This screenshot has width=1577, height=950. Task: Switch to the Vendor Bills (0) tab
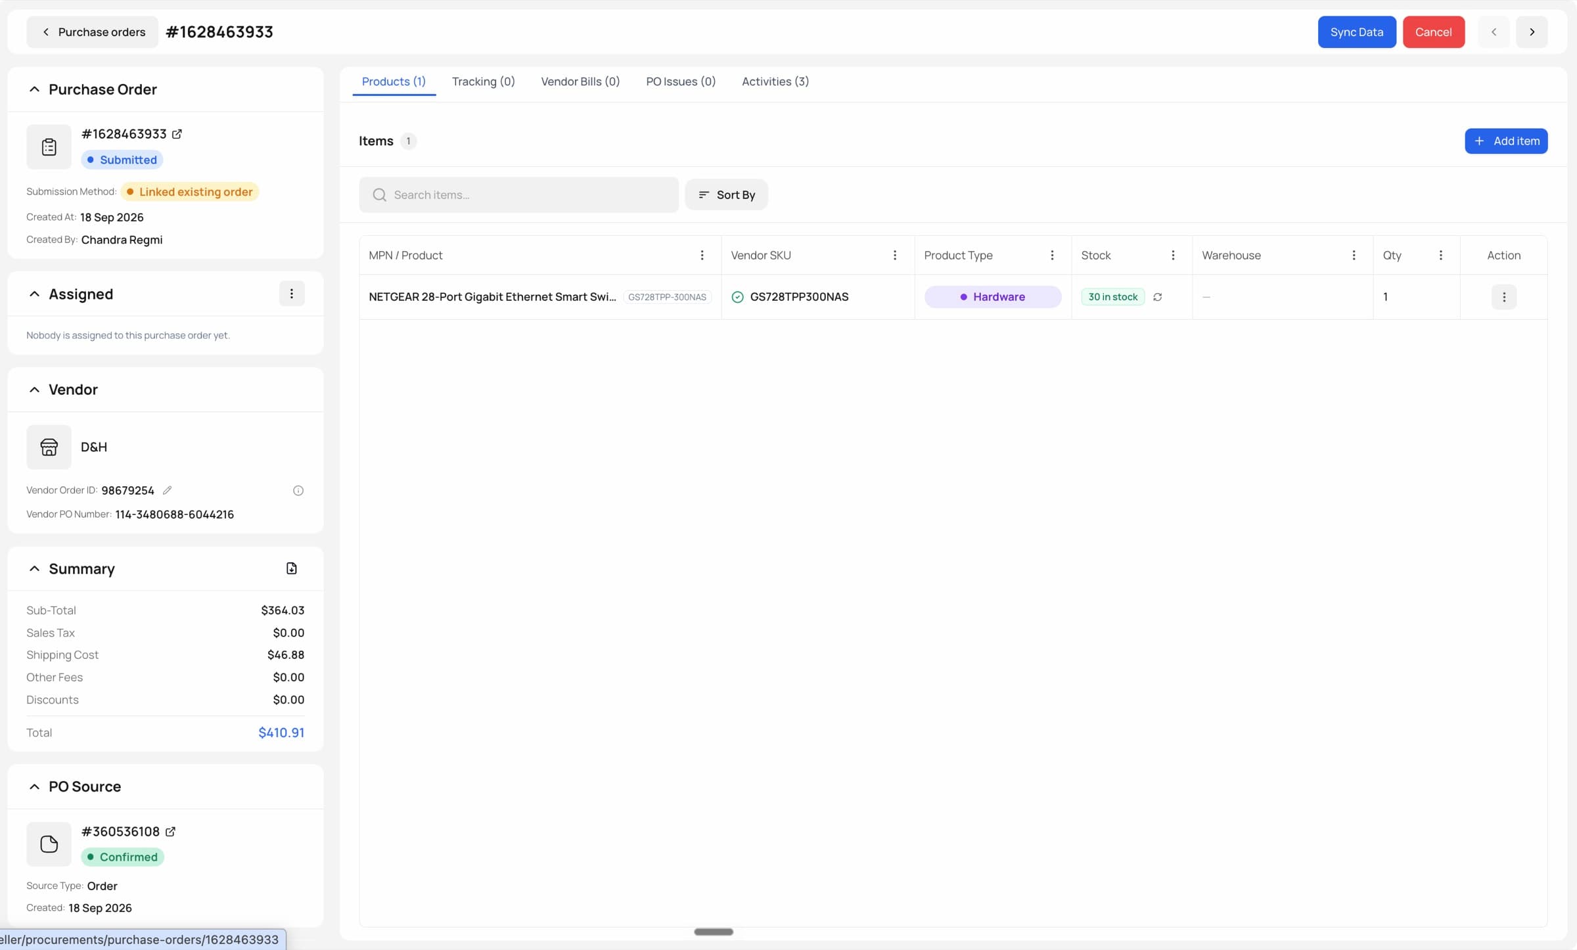580,81
